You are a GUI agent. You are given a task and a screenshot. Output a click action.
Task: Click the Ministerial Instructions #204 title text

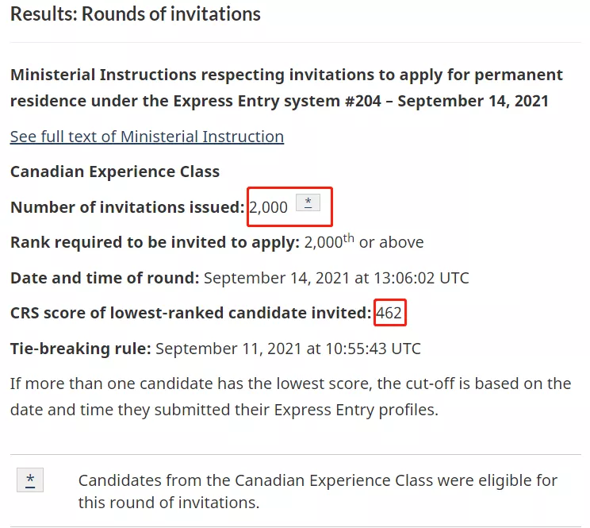286,88
